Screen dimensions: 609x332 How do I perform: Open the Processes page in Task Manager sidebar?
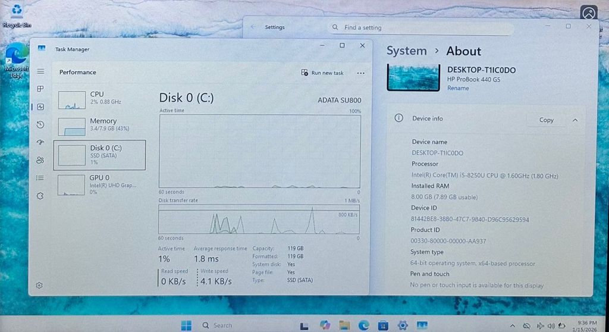(40, 89)
